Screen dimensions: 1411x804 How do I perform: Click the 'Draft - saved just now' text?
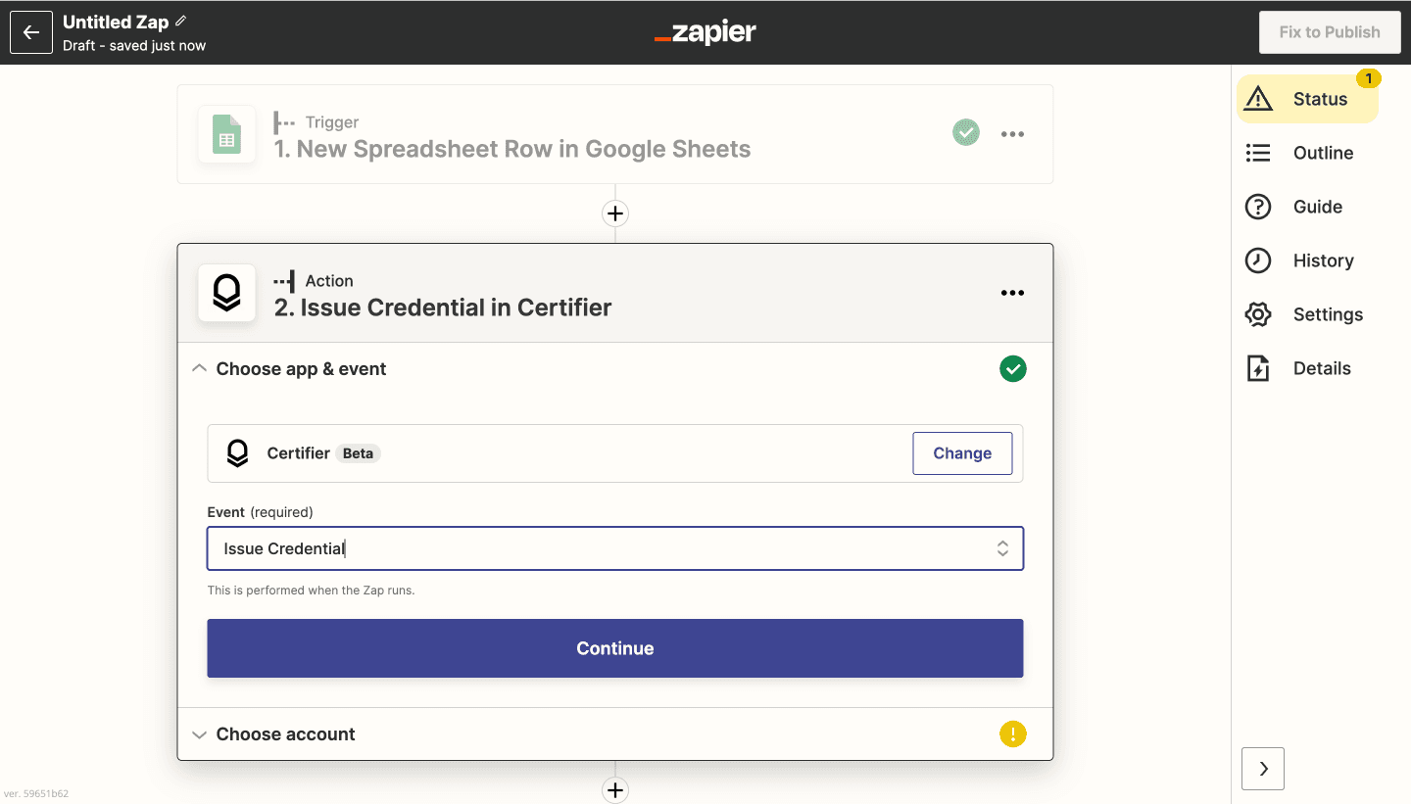pos(134,46)
